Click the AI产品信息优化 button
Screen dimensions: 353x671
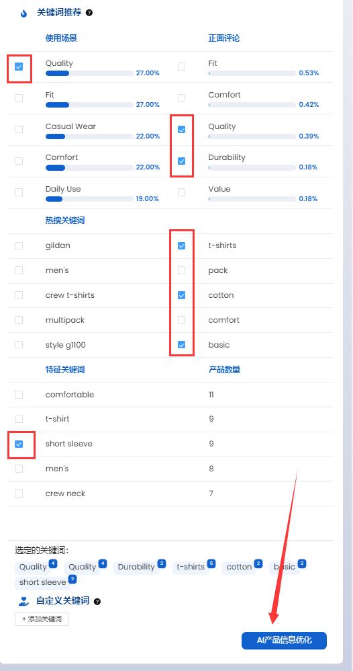point(284,641)
